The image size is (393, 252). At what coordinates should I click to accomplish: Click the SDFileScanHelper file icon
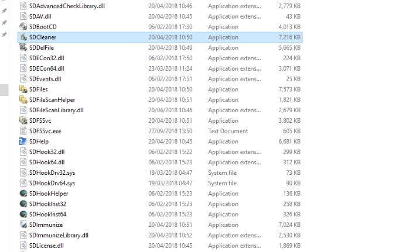tap(23, 100)
